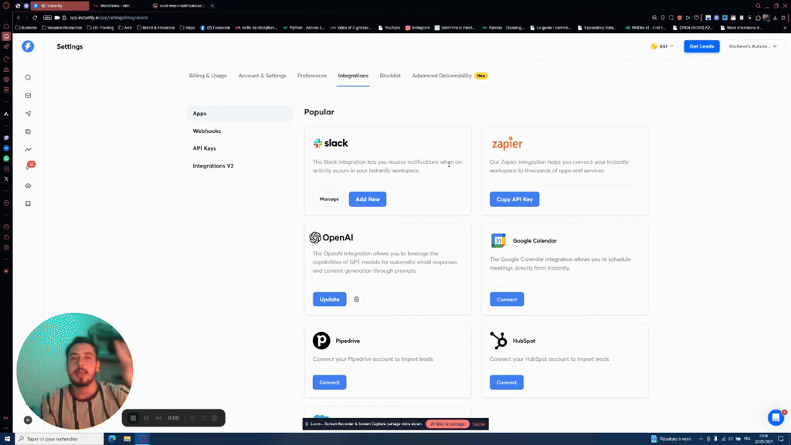Click the browser address bar URL
This screenshot has height=445, width=791.
tap(108, 18)
